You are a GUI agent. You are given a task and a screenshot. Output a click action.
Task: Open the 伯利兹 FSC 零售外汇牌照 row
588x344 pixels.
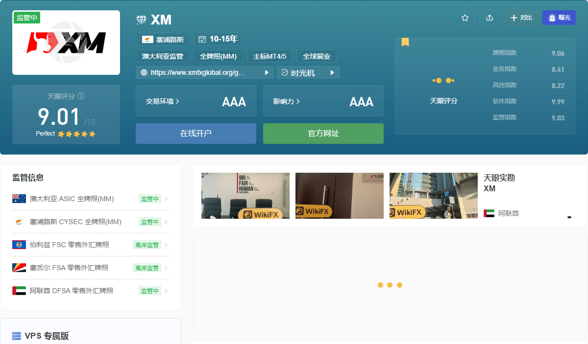click(x=91, y=245)
